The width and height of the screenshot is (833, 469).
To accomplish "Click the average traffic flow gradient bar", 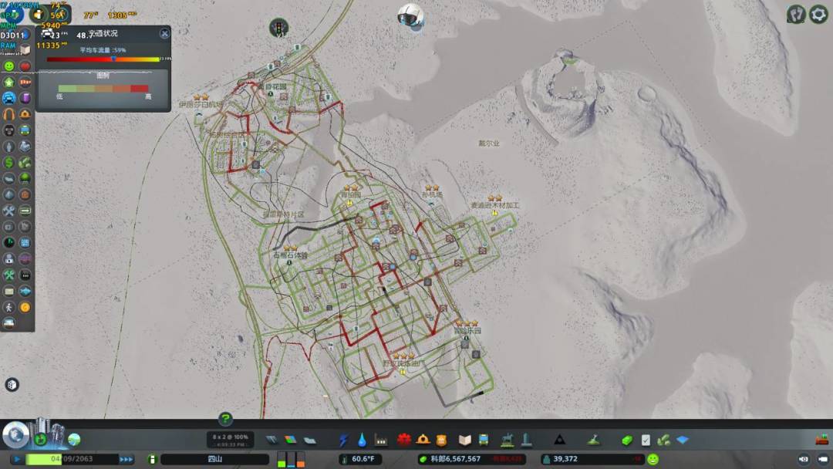I will pos(103,59).
